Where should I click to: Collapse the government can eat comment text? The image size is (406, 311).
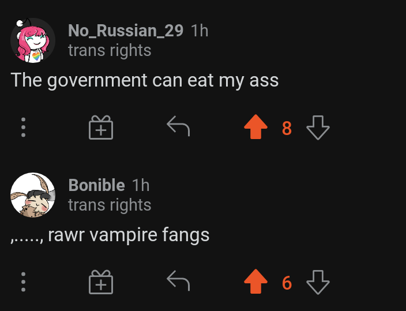145,80
